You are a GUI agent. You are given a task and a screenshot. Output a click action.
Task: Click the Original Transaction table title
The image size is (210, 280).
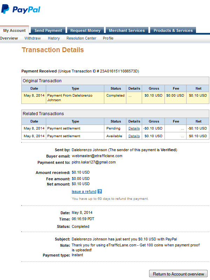[x=42, y=81]
